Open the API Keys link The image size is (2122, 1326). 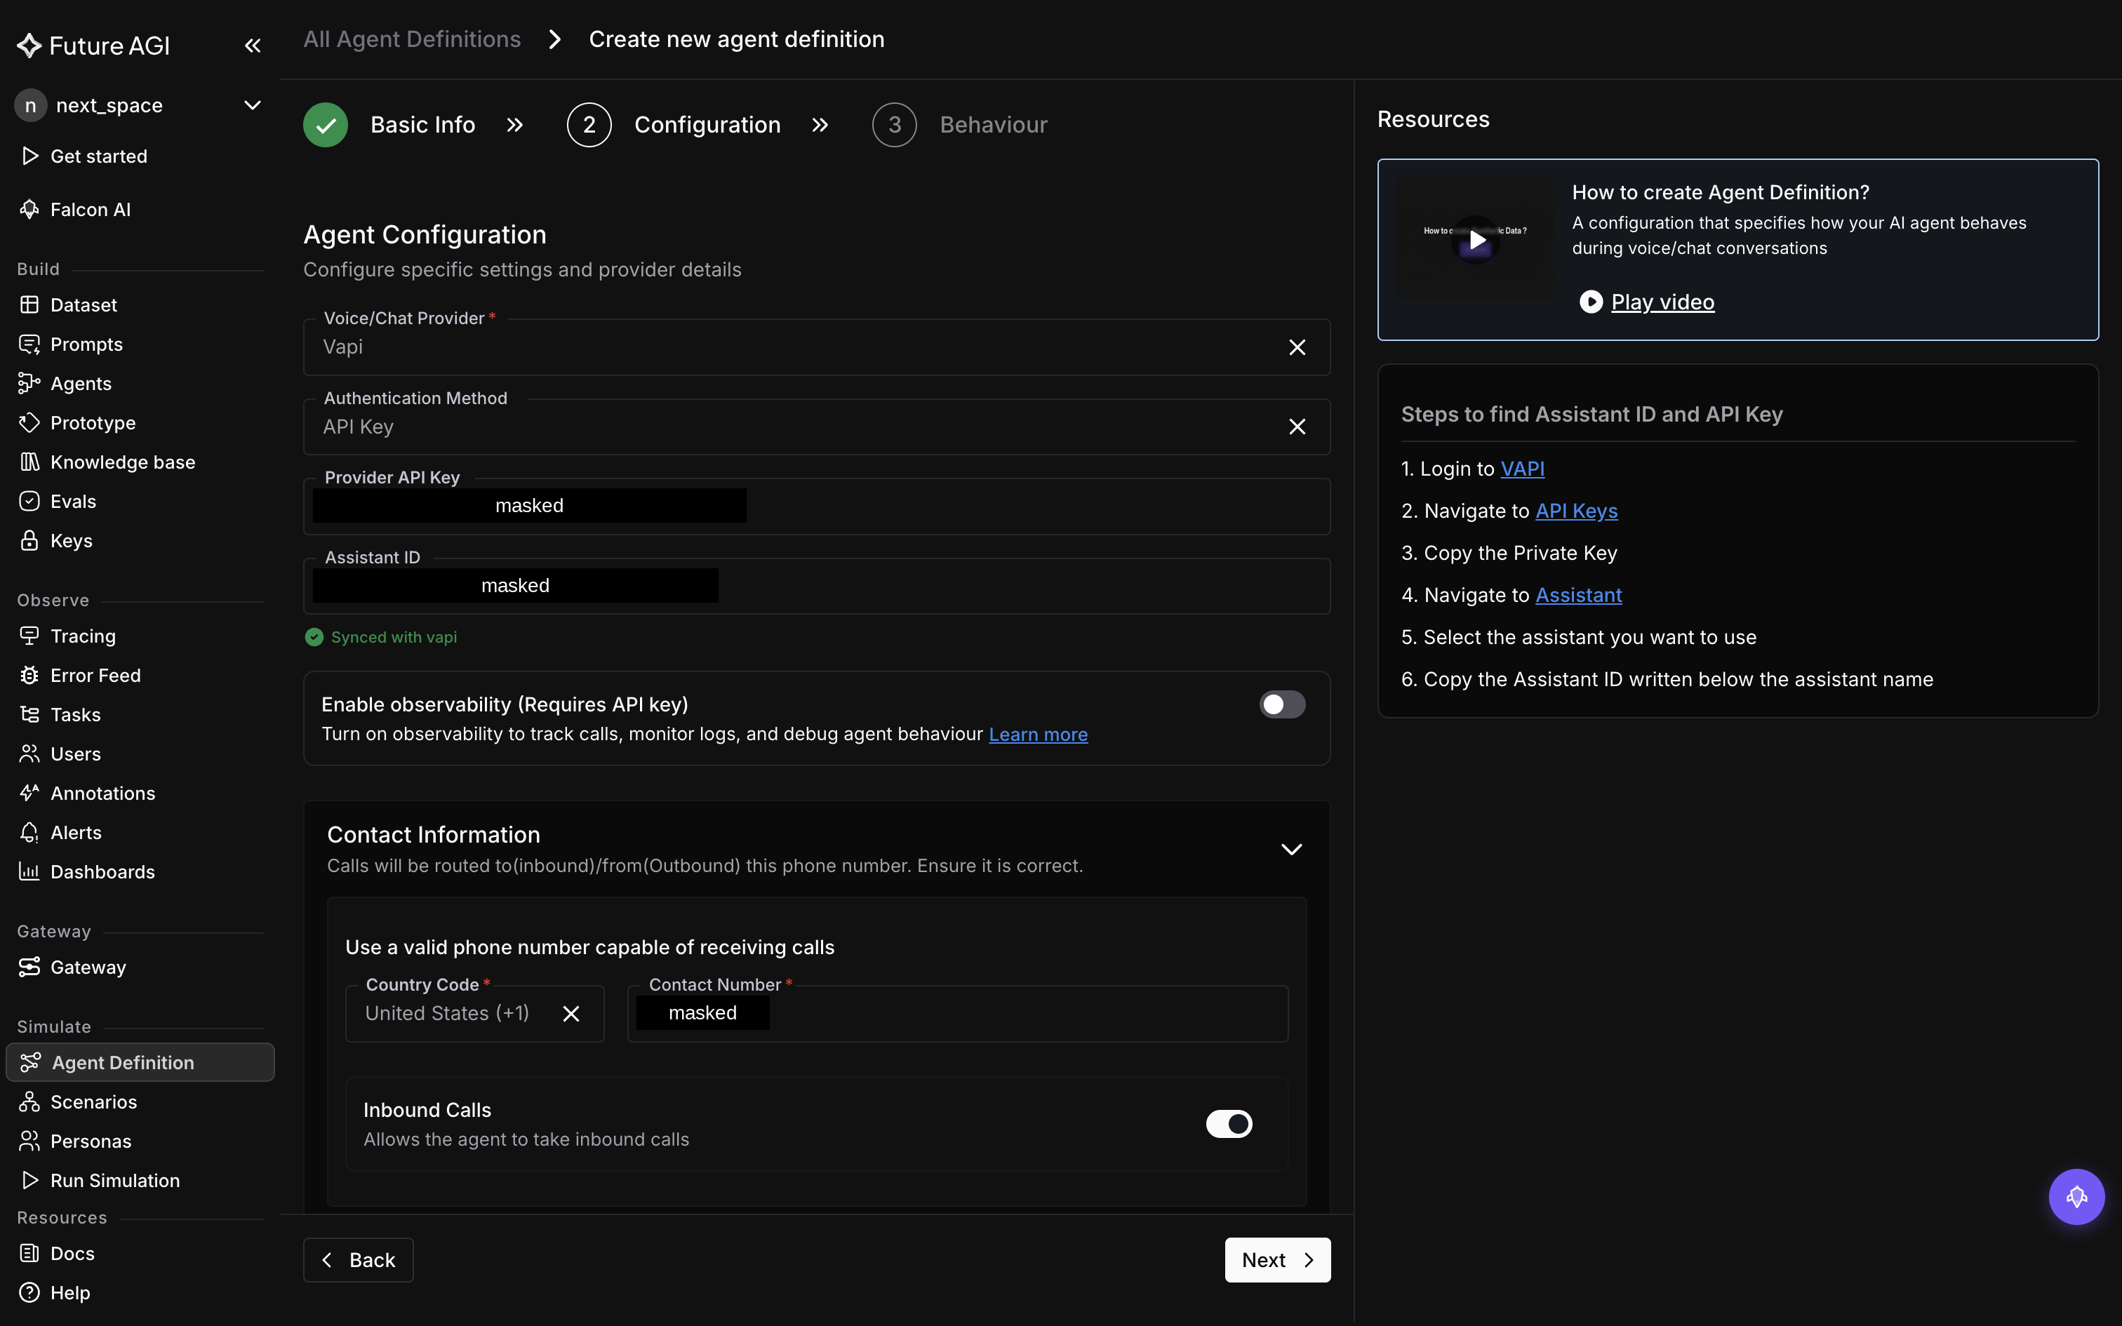coord(1577,511)
